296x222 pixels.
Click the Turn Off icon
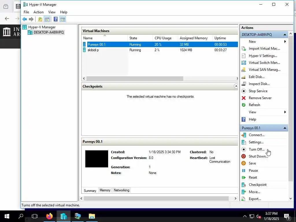coord(244,149)
